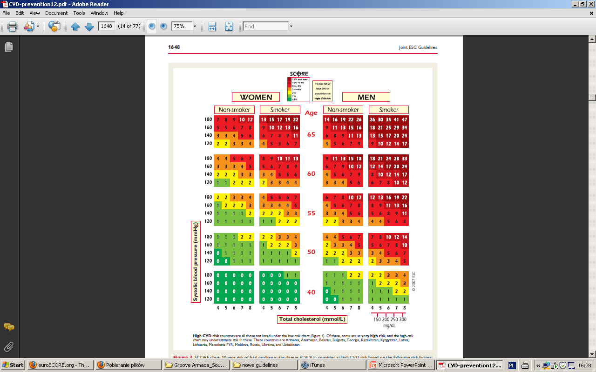Click the age 50 row label
This screenshot has width=596, height=372.
311,252
